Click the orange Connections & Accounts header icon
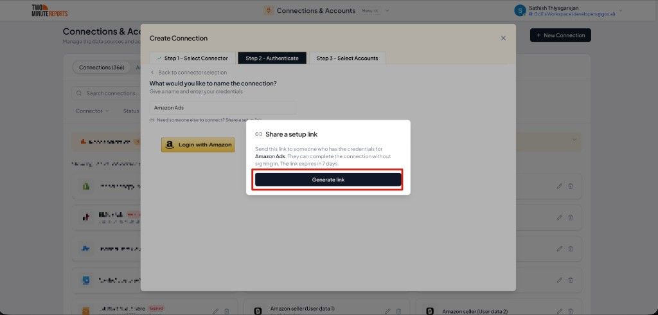The image size is (658, 315). click(269, 10)
